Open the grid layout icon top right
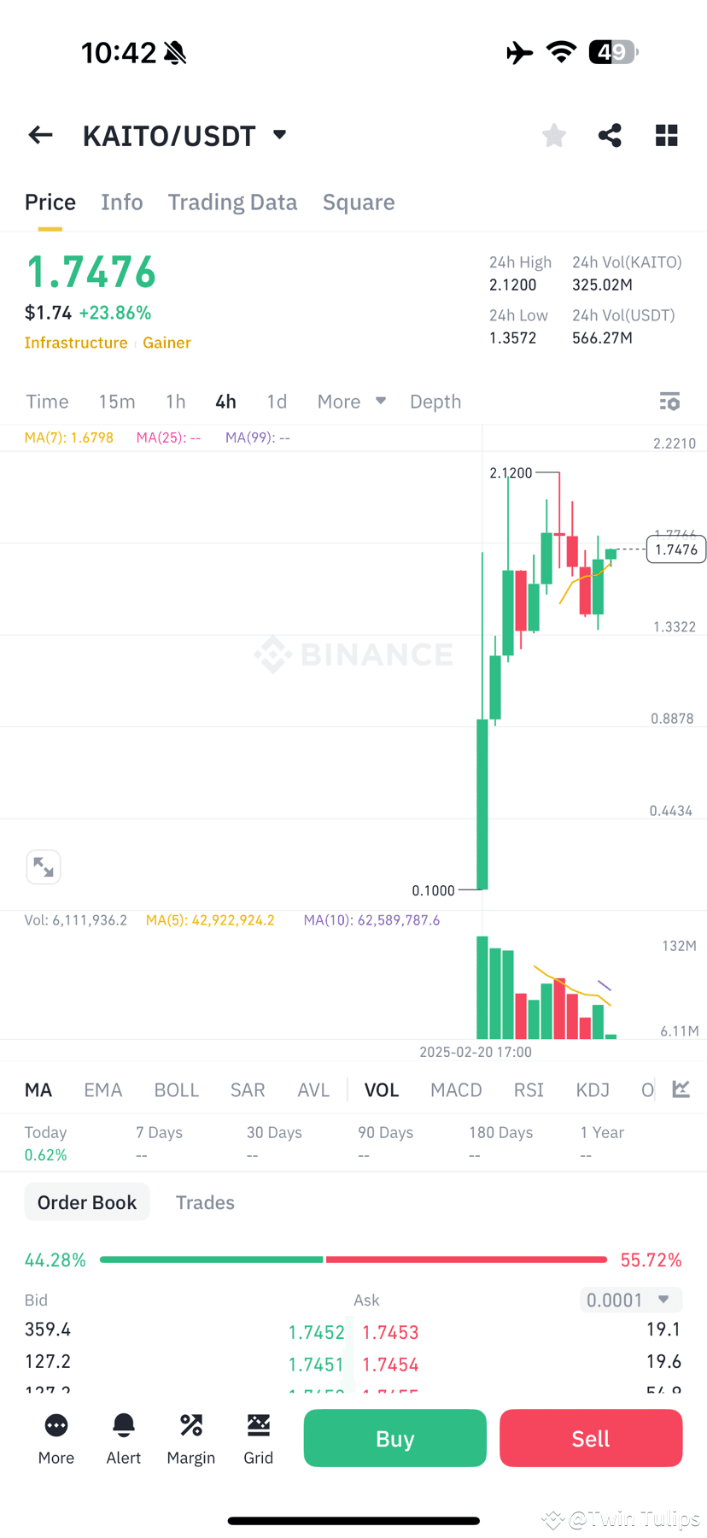The height and width of the screenshot is (1538, 707). [666, 135]
